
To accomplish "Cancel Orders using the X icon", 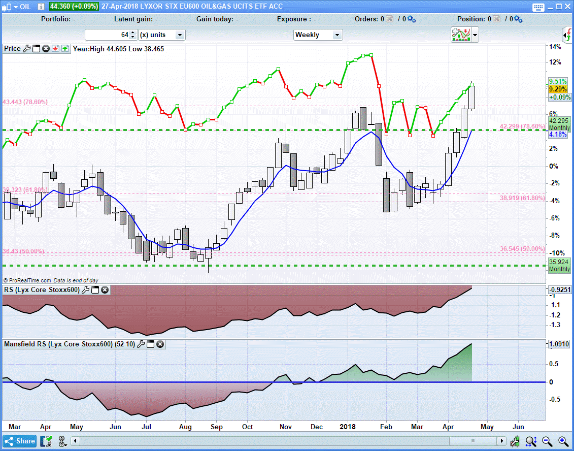I will click(x=389, y=19).
